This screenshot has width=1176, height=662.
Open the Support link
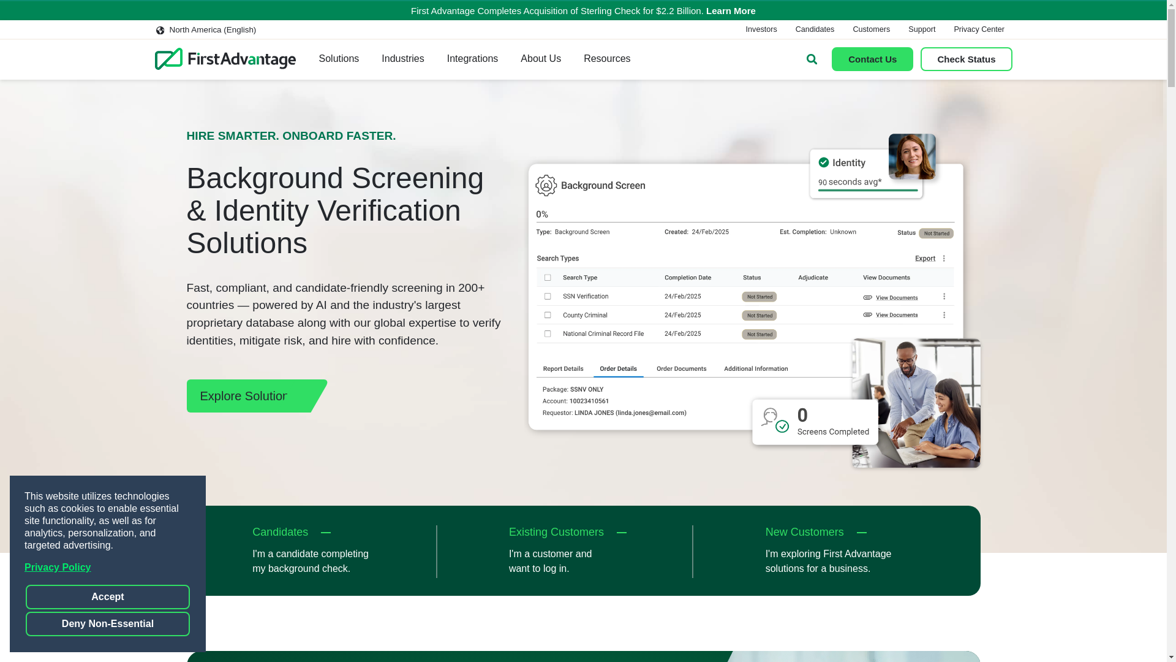(x=921, y=29)
